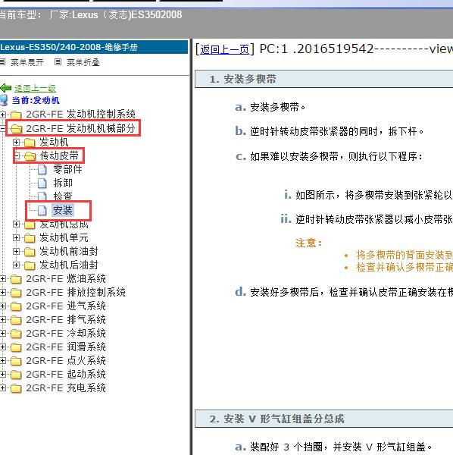
Task: Select 2GR-FE 排气系统 tree item
Action: pos(66,319)
